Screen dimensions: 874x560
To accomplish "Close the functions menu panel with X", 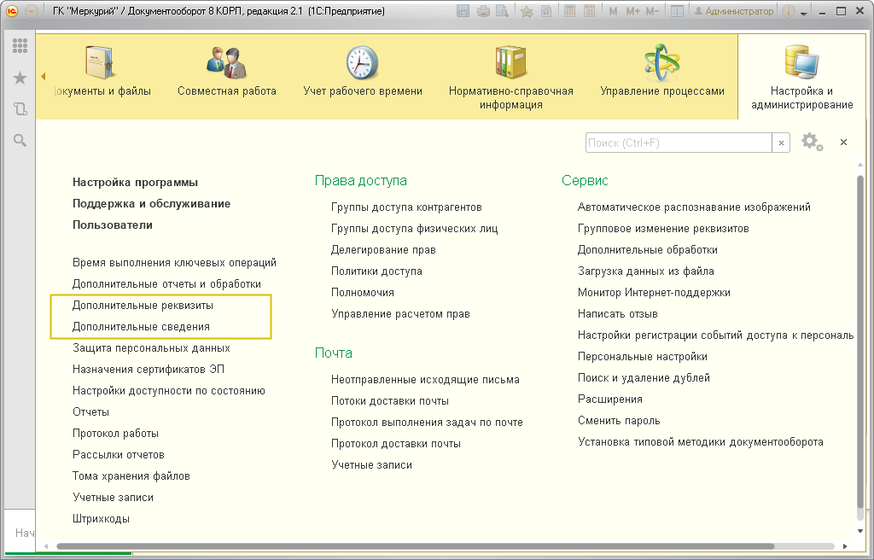I will [x=843, y=143].
